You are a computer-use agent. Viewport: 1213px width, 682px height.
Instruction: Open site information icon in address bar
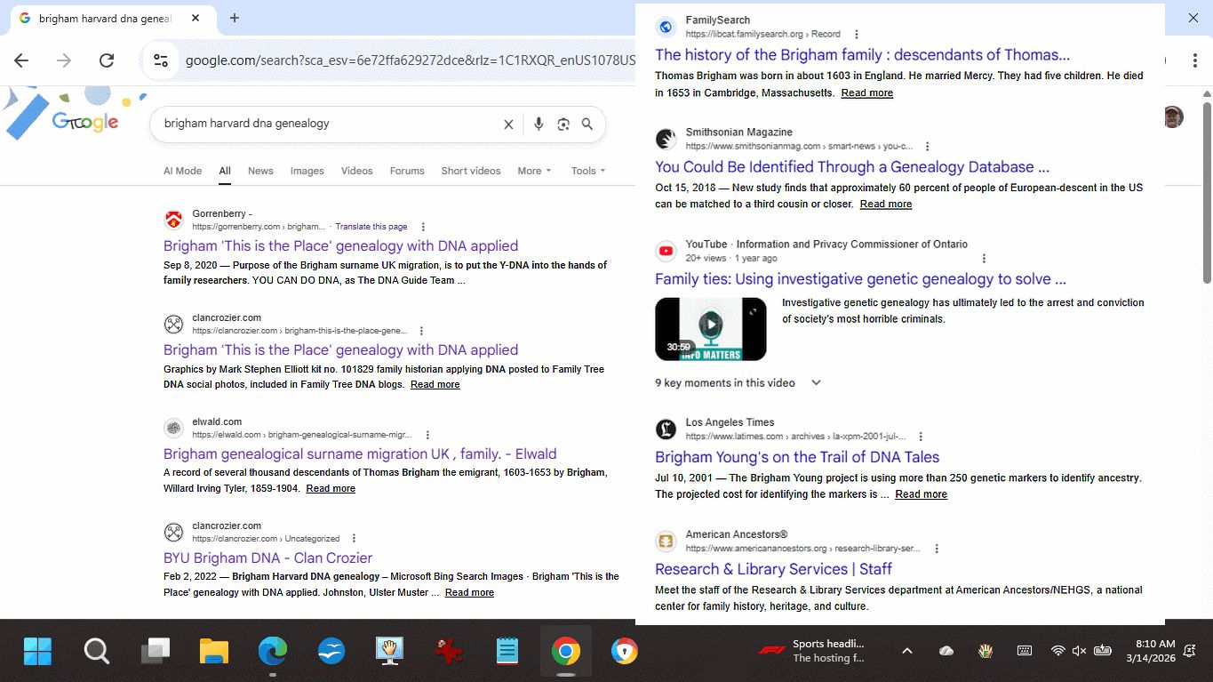click(x=161, y=60)
